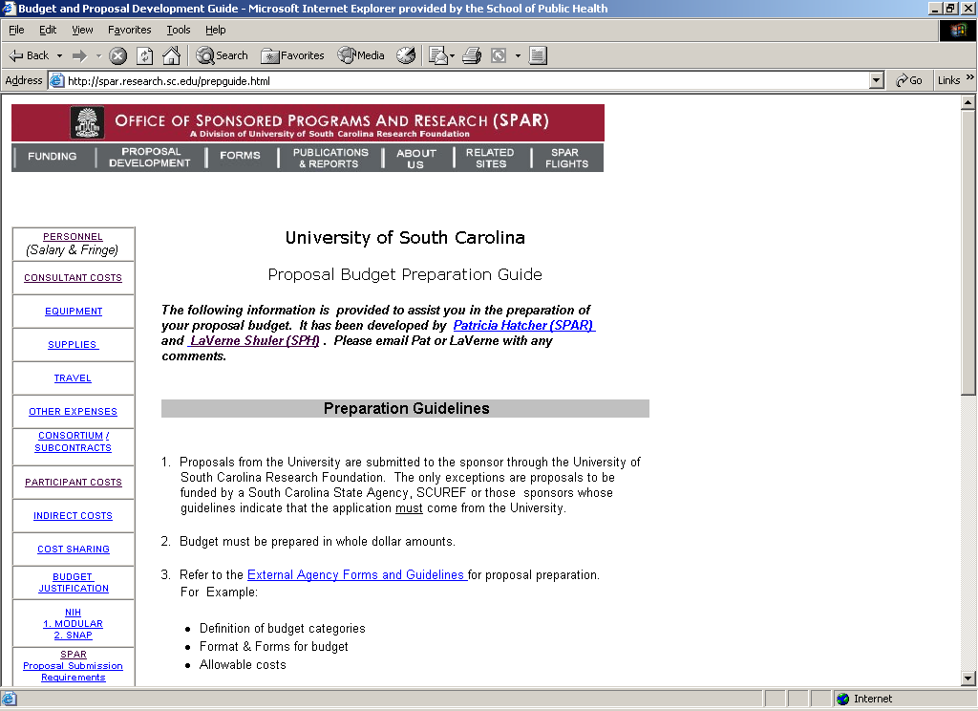Click the Discuss toolbar icon
The height and width of the screenshot is (711, 978).
click(x=538, y=55)
